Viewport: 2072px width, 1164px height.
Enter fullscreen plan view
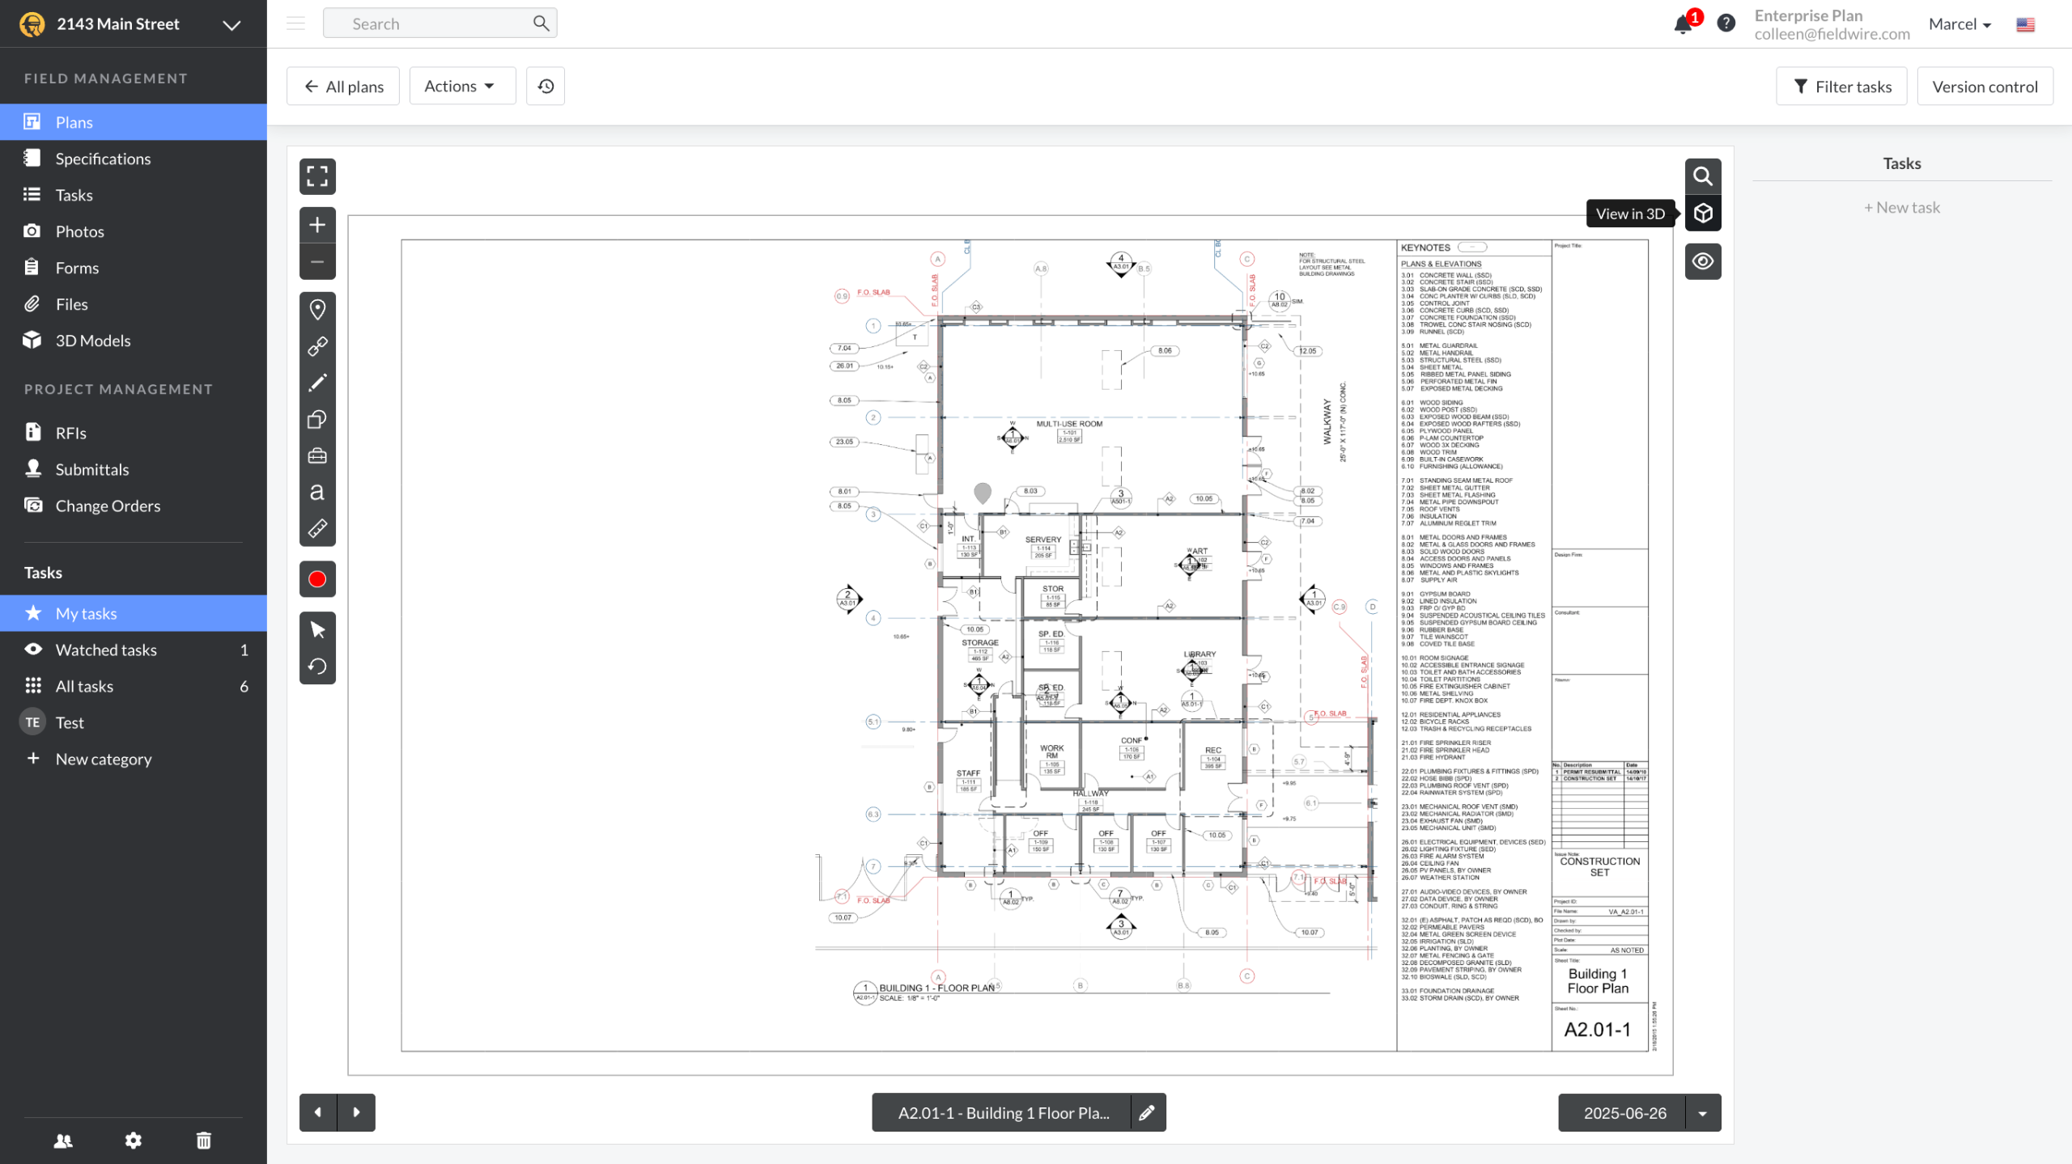point(317,176)
